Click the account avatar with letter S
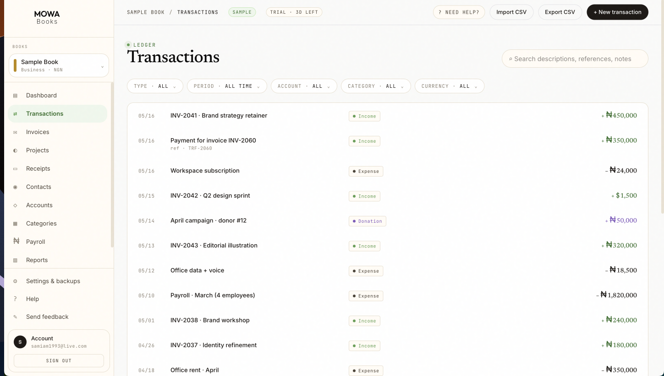This screenshot has height=376, width=664. pyautogui.click(x=20, y=342)
